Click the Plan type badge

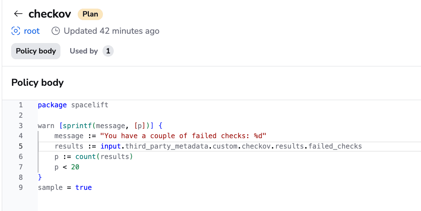click(x=90, y=14)
